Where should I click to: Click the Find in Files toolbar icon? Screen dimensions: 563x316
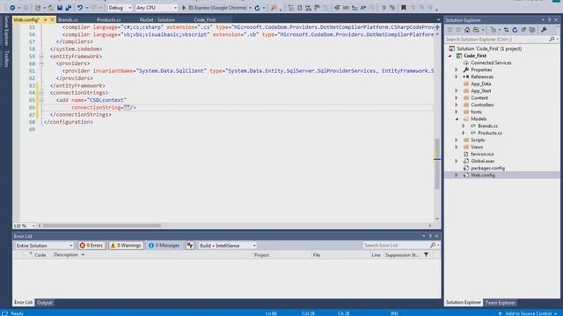[274, 8]
